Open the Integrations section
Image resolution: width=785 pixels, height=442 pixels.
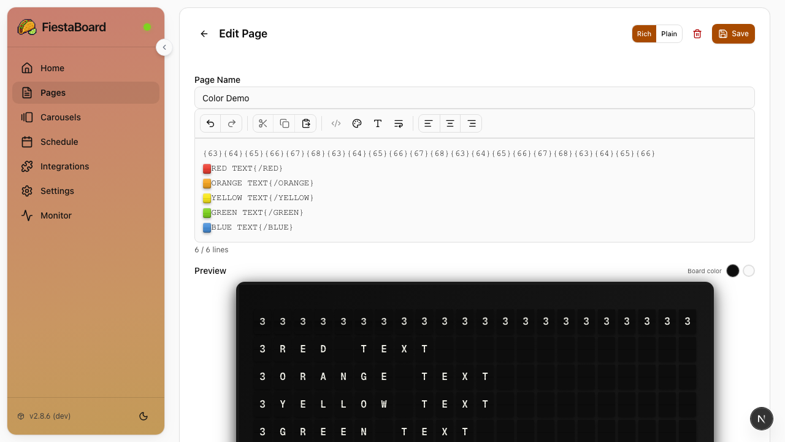click(64, 166)
